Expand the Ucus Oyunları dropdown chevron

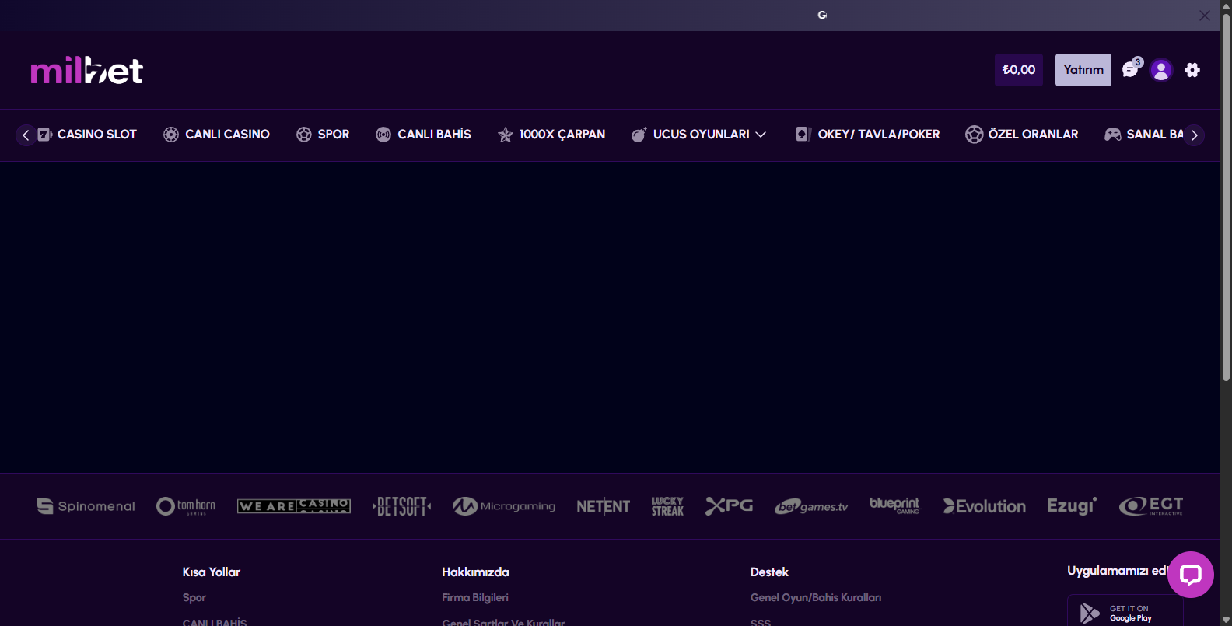click(x=761, y=135)
